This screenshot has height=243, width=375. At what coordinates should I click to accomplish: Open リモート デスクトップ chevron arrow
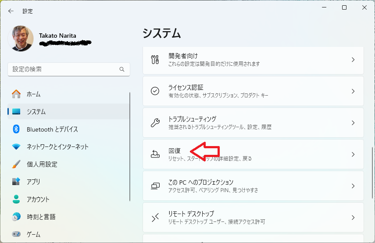click(x=353, y=218)
